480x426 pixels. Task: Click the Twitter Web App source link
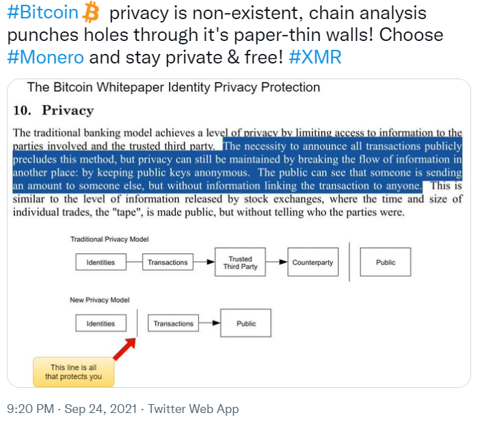click(194, 409)
